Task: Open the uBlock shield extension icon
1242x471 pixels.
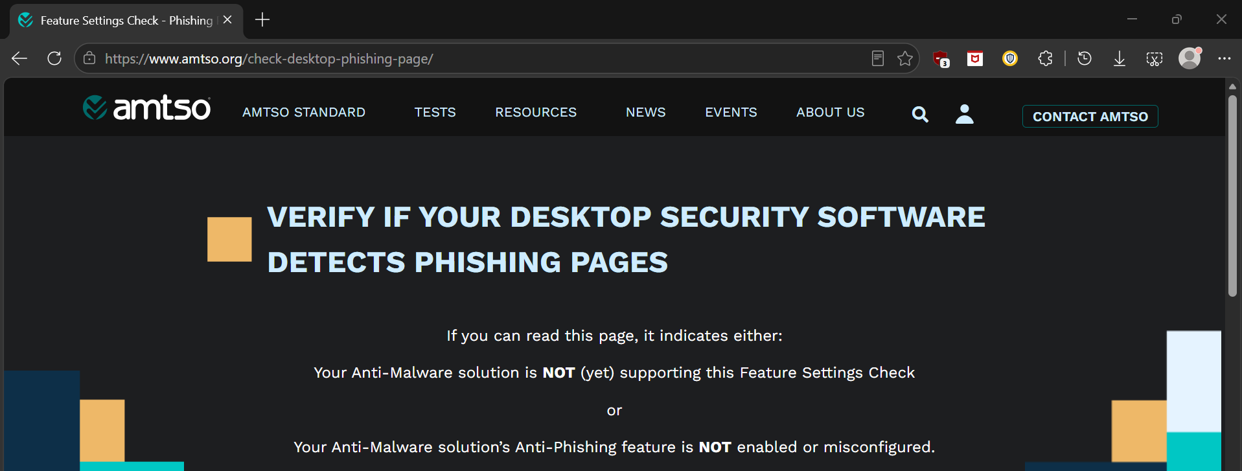Action: [x=941, y=59]
